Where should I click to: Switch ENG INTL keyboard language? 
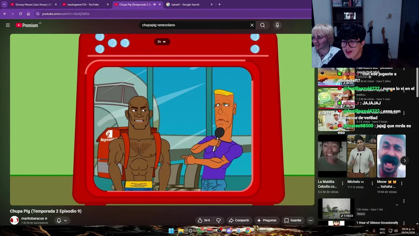click(x=382, y=231)
